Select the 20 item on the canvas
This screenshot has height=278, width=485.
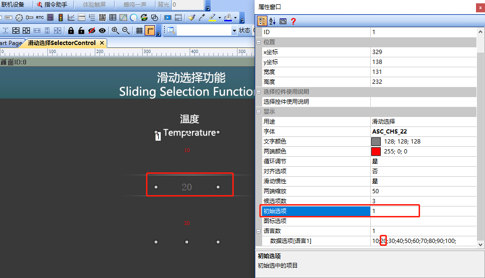click(187, 187)
